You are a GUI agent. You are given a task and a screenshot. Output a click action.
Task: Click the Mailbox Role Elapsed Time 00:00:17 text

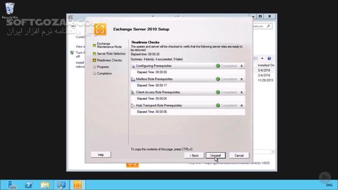tap(152, 85)
